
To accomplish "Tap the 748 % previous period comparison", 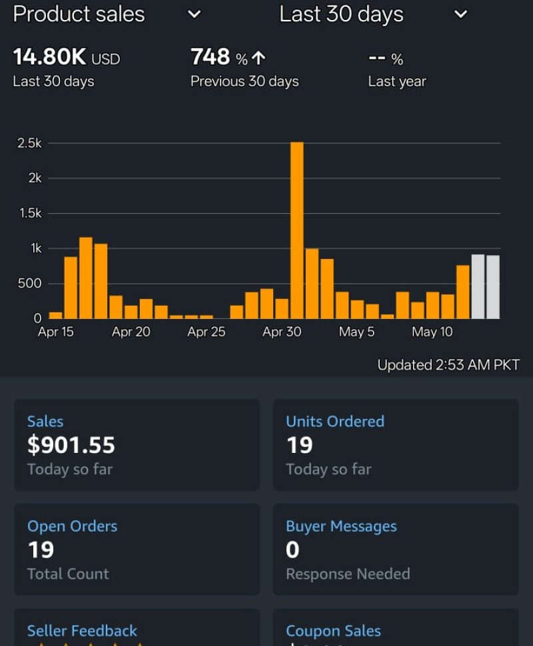I will click(x=220, y=58).
